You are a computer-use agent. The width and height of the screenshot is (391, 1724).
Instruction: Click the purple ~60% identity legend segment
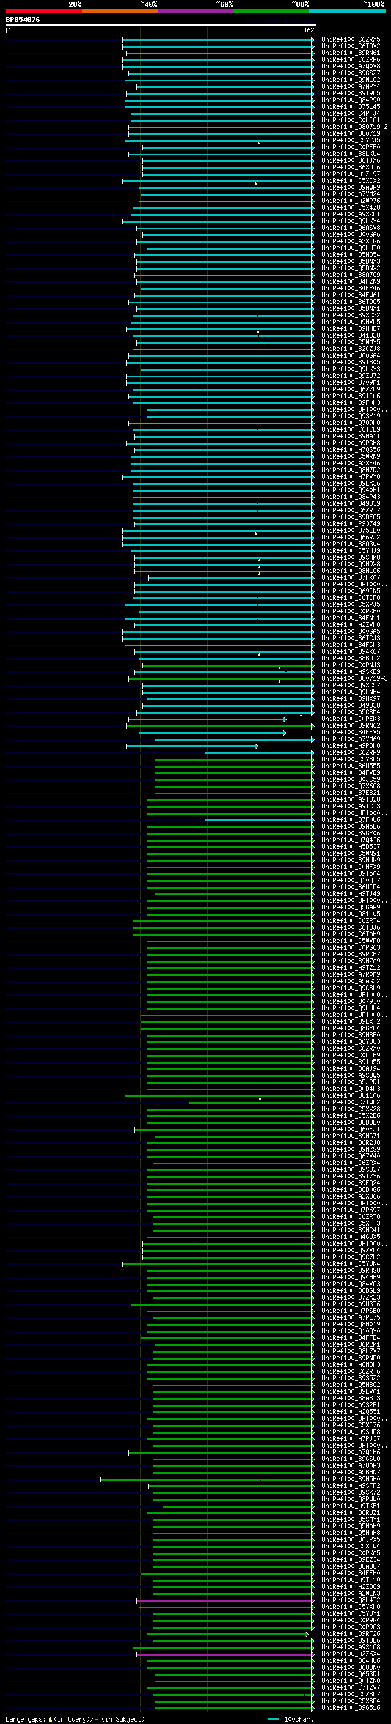point(196,11)
